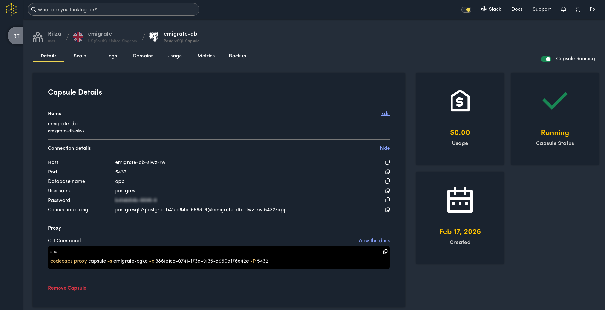The image size is (605, 310).
Task: Click the search input field
Action: [113, 9]
